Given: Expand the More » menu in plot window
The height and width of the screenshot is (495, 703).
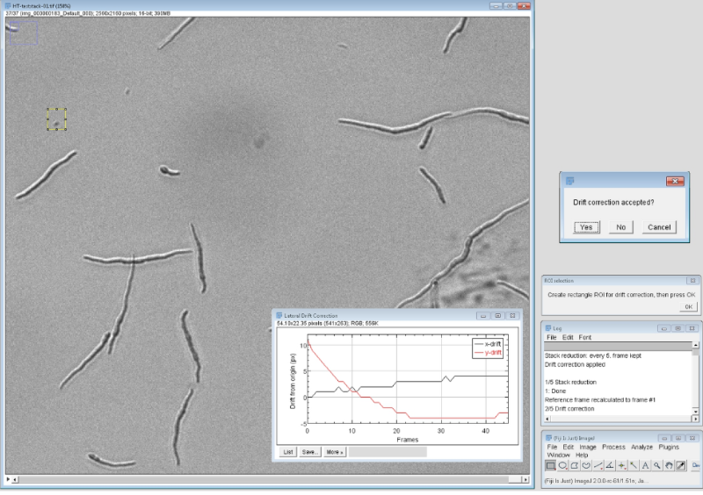Looking at the screenshot, I should click(334, 452).
